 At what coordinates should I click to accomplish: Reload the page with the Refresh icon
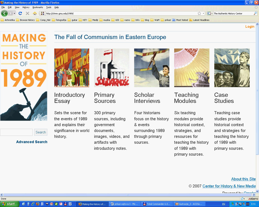[x=20, y=13]
